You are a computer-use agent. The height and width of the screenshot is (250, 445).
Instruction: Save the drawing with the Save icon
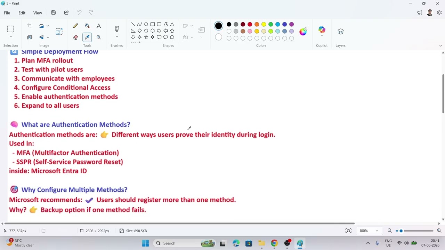pos(53,13)
